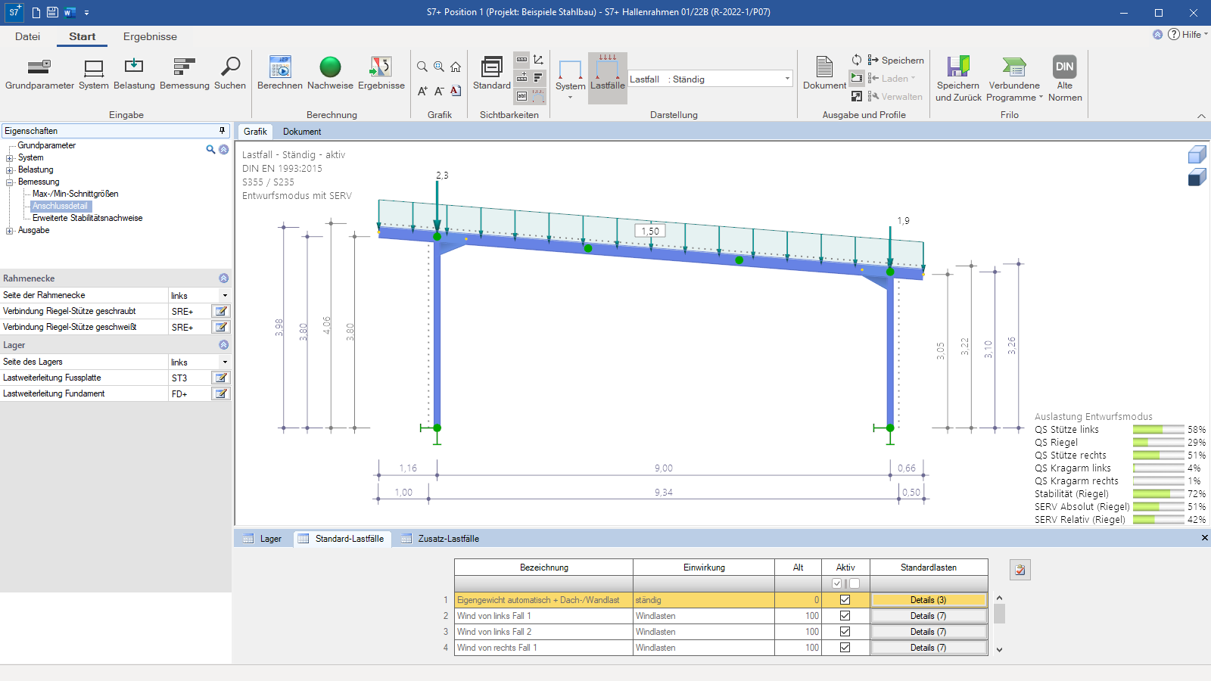Toggle the coordinate axes visibility icon
The height and width of the screenshot is (681, 1211).
538,60
